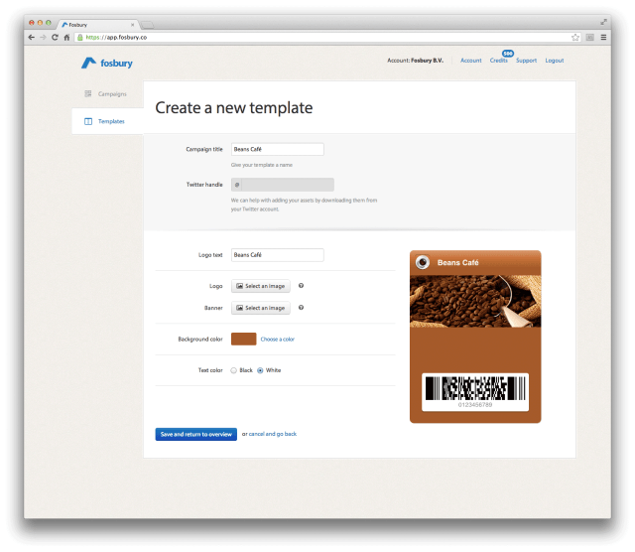Click the browser address bar
The width and height of the screenshot is (635, 552).
click(x=324, y=38)
